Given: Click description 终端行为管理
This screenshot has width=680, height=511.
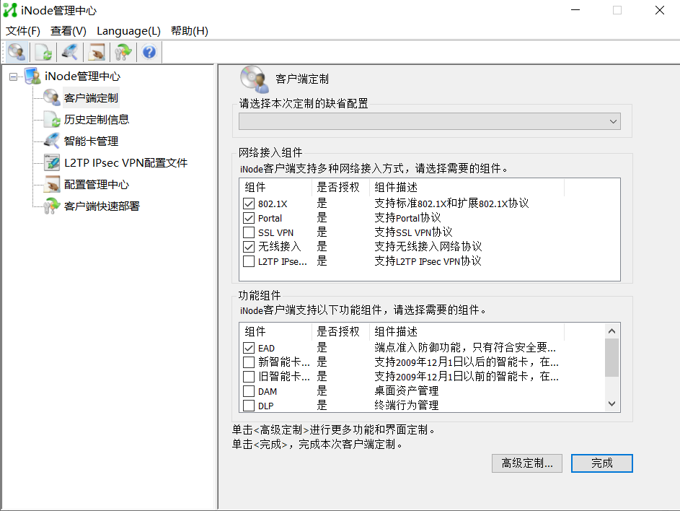Looking at the screenshot, I should (x=407, y=406).
